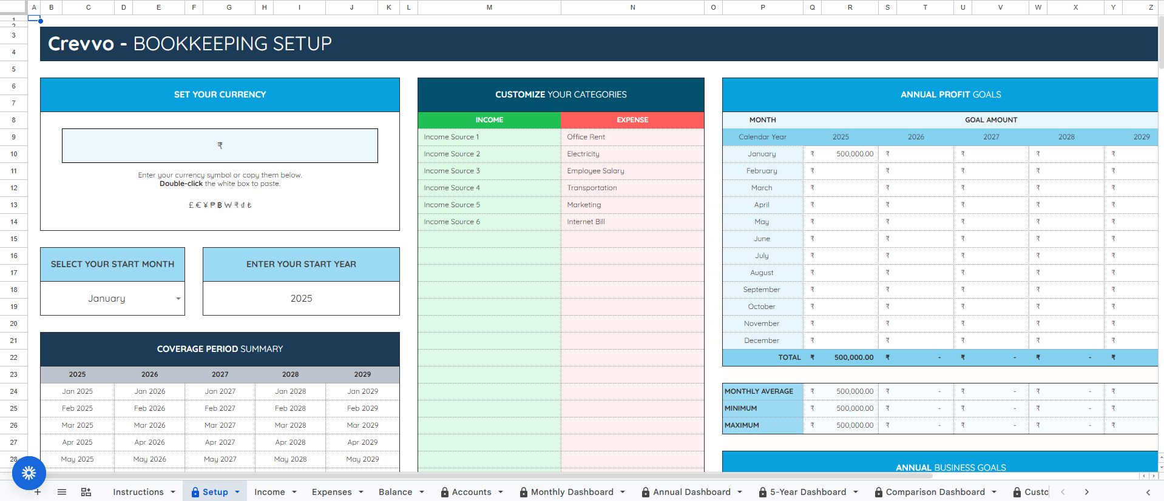Click the convert to table icon

tap(86, 492)
